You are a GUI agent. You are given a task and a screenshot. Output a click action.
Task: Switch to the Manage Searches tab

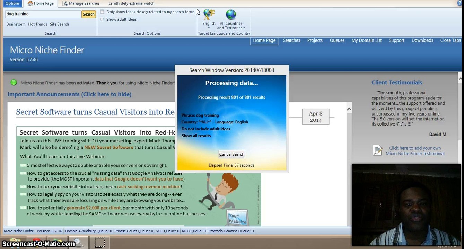[81, 3]
